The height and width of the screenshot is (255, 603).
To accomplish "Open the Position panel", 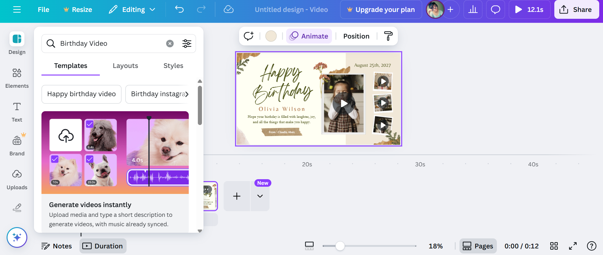I will [356, 36].
